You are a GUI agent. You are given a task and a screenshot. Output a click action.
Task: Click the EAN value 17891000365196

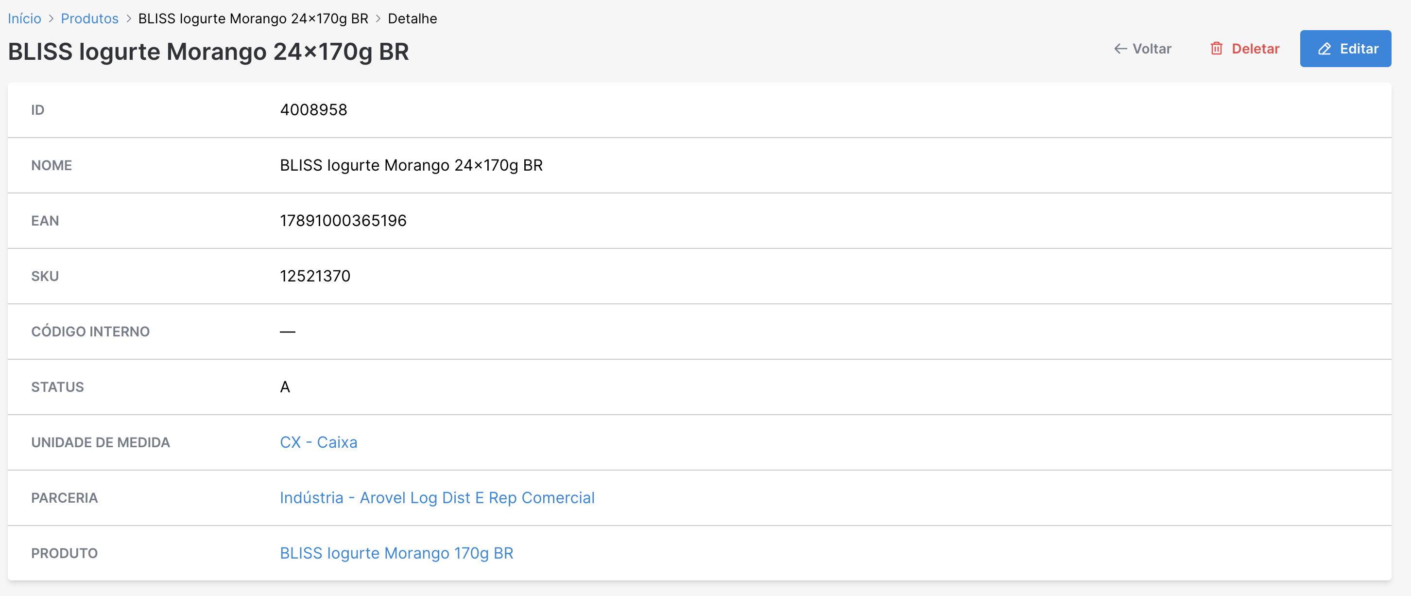click(x=343, y=221)
